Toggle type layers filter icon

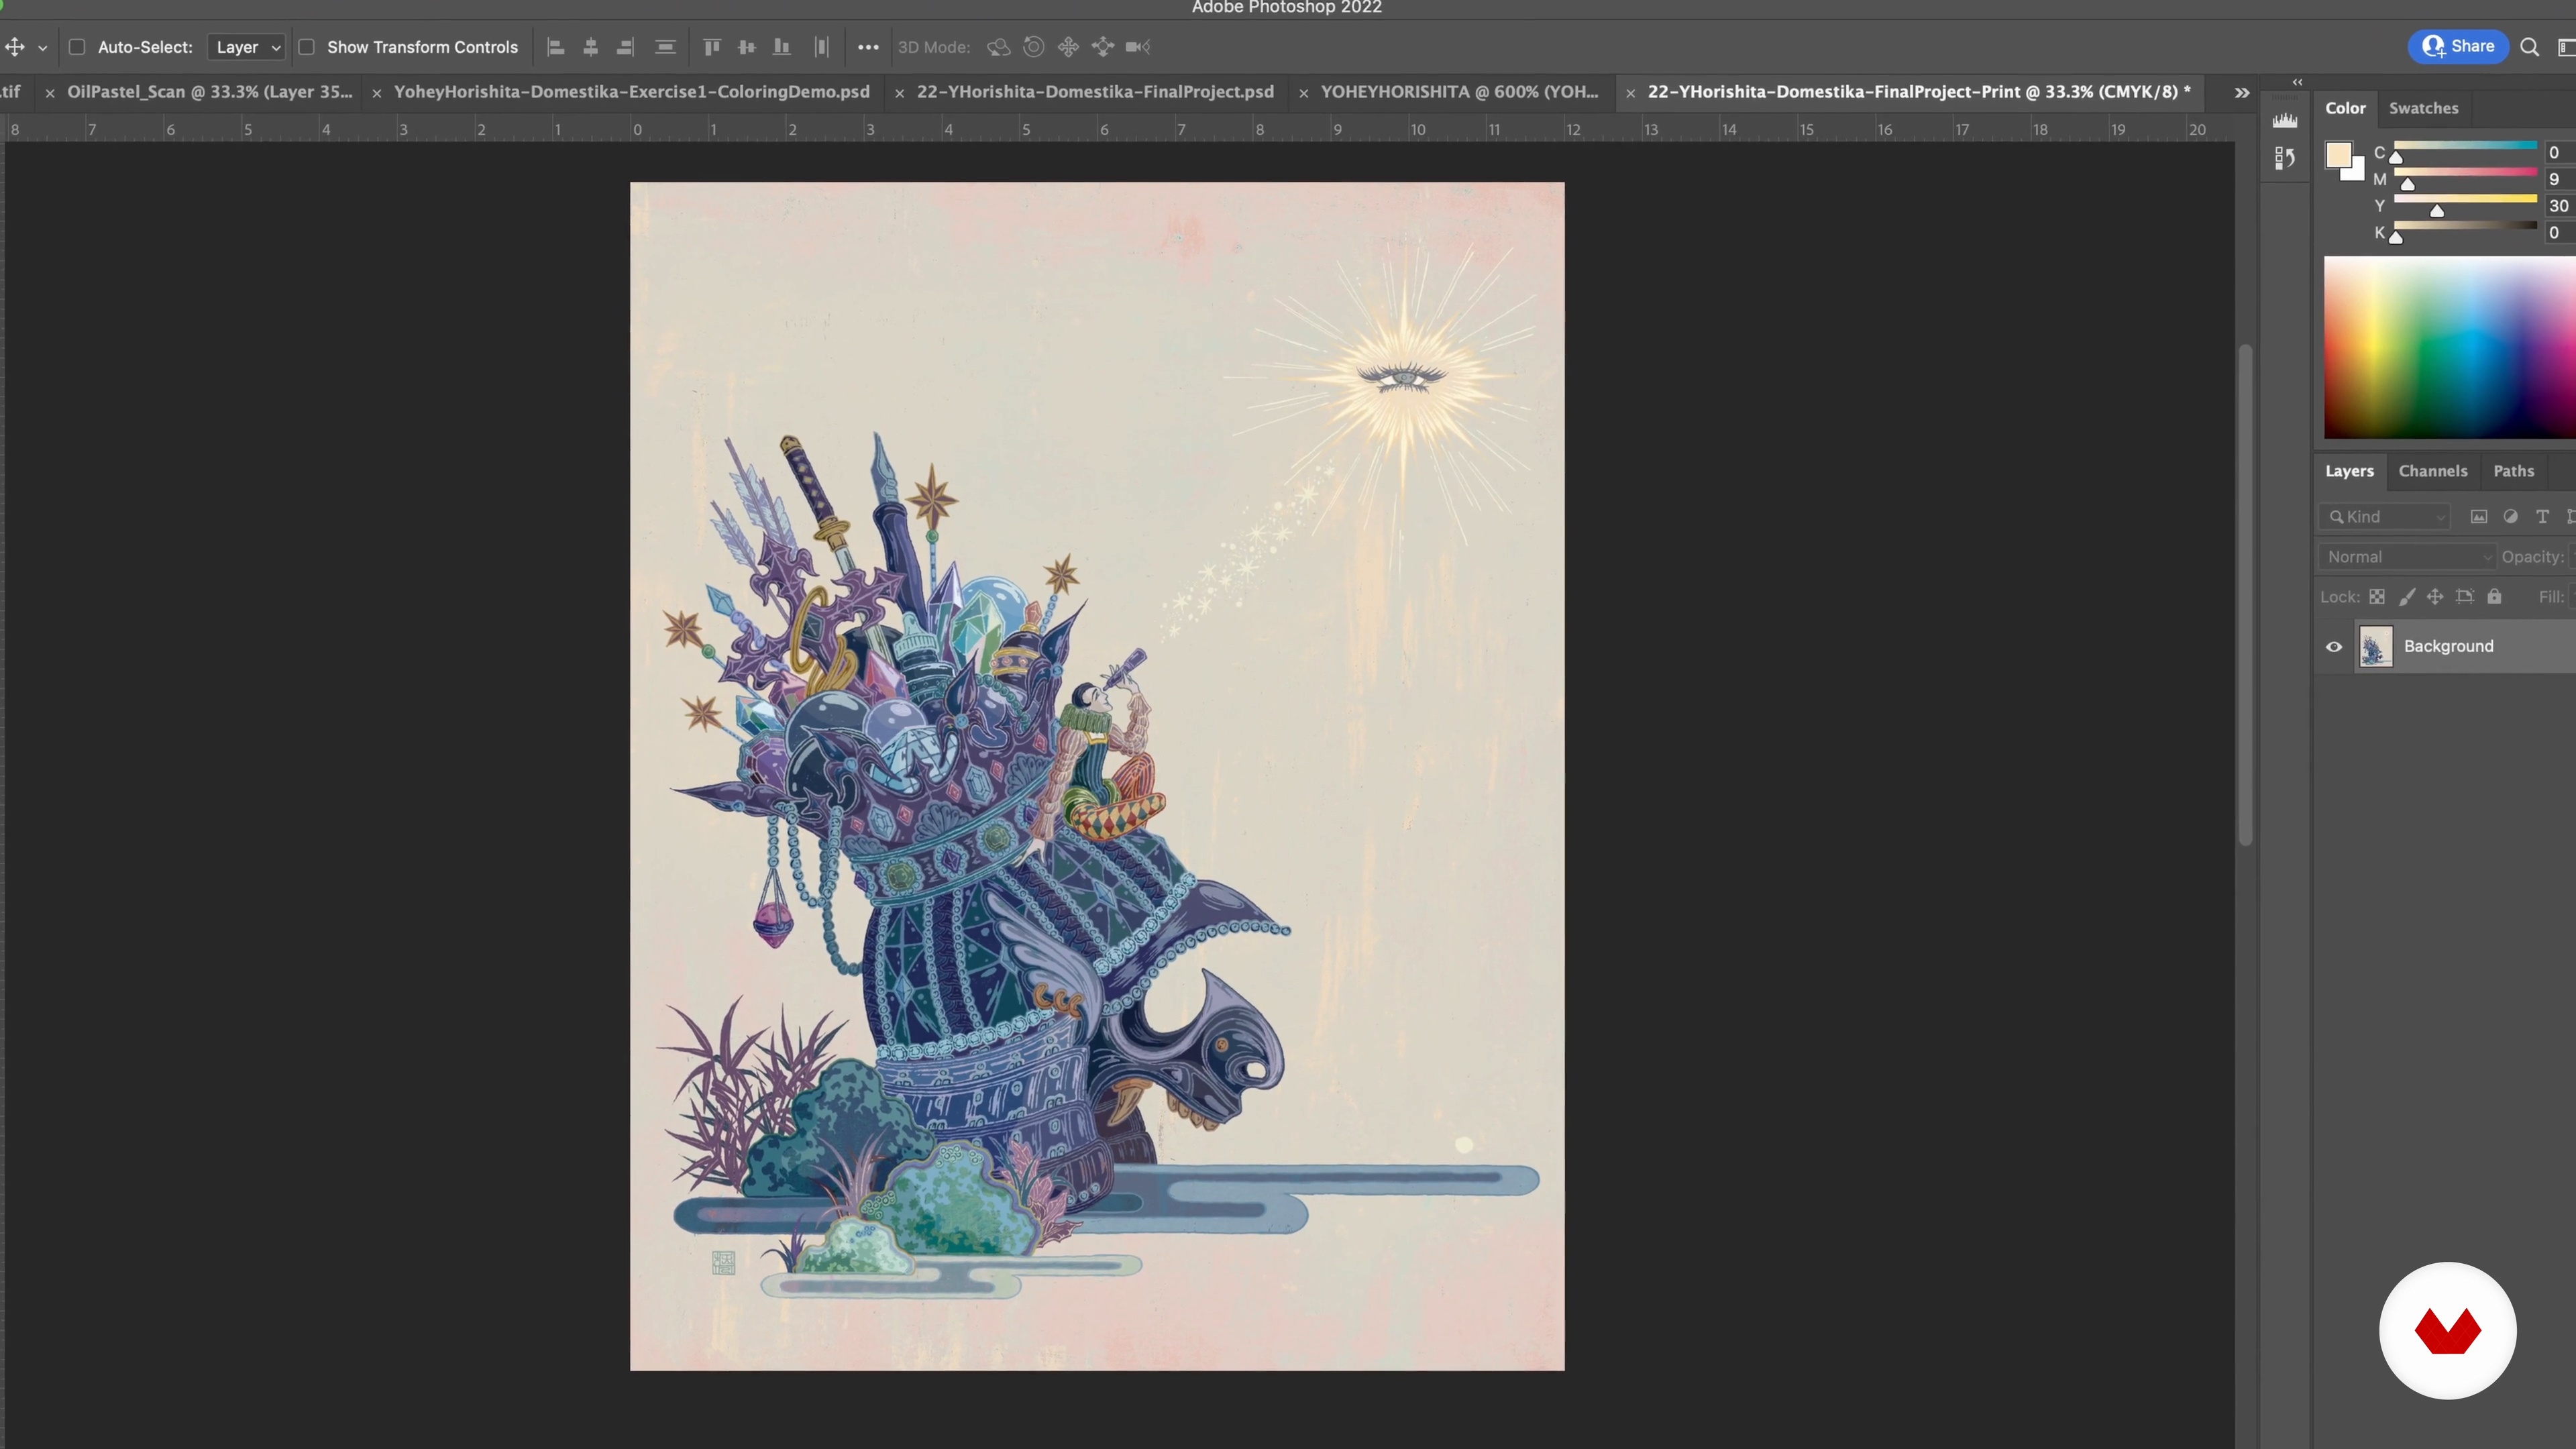(x=2542, y=517)
